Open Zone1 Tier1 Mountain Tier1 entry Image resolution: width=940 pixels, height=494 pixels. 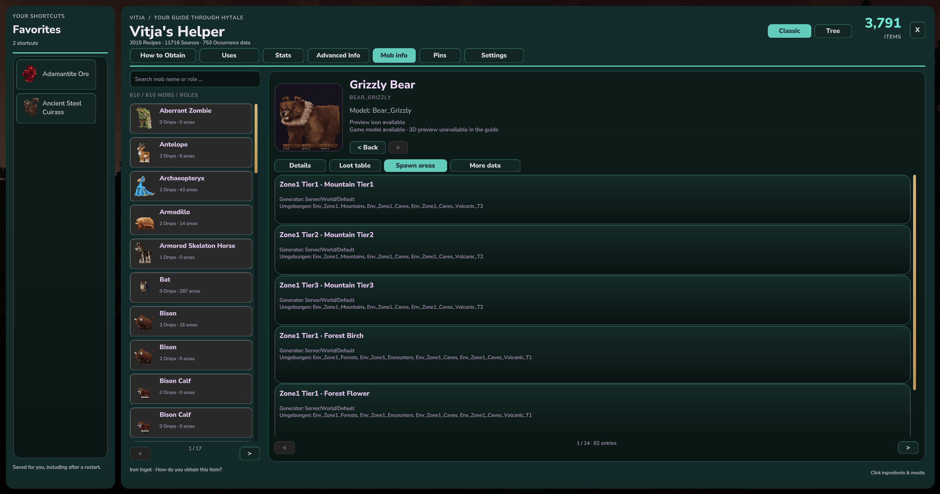pos(592,199)
